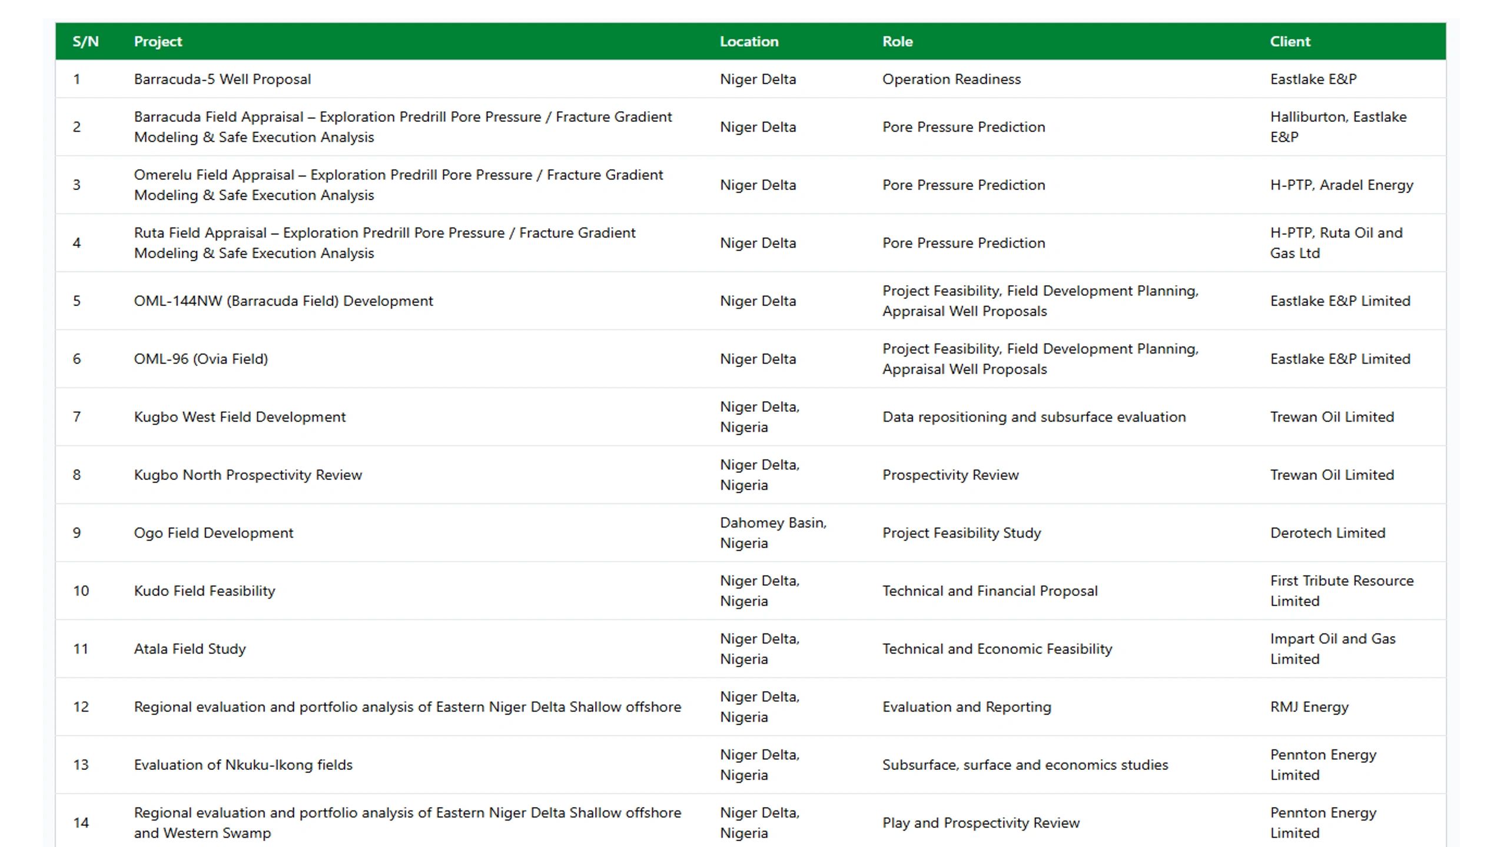This screenshot has height=847, width=1507.
Task: Click Trewan Oil Limited in row 7
Action: click(x=1332, y=416)
